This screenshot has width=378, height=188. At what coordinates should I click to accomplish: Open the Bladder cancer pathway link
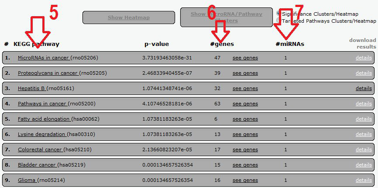pos(37,165)
